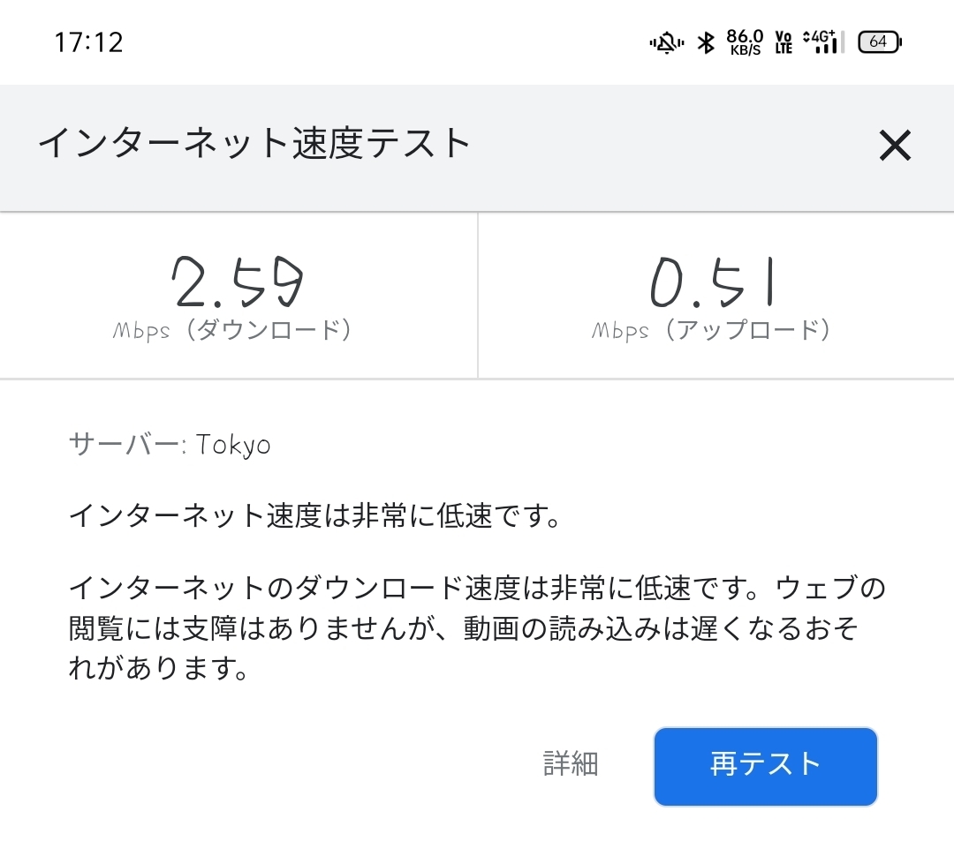Select the インターネット速度テスト title text
Image resolution: width=954 pixels, height=841 pixels.
click(x=254, y=144)
